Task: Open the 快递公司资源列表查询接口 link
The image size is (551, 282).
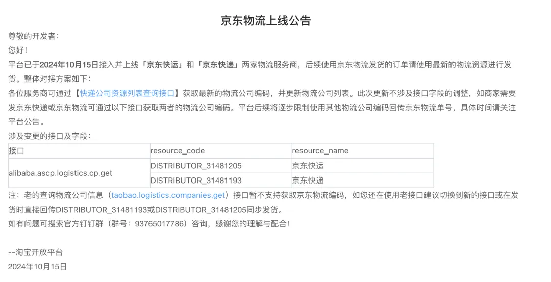Action: coord(127,93)
